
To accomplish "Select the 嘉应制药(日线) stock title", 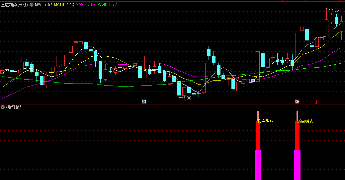I will click(x=14, y=5).
